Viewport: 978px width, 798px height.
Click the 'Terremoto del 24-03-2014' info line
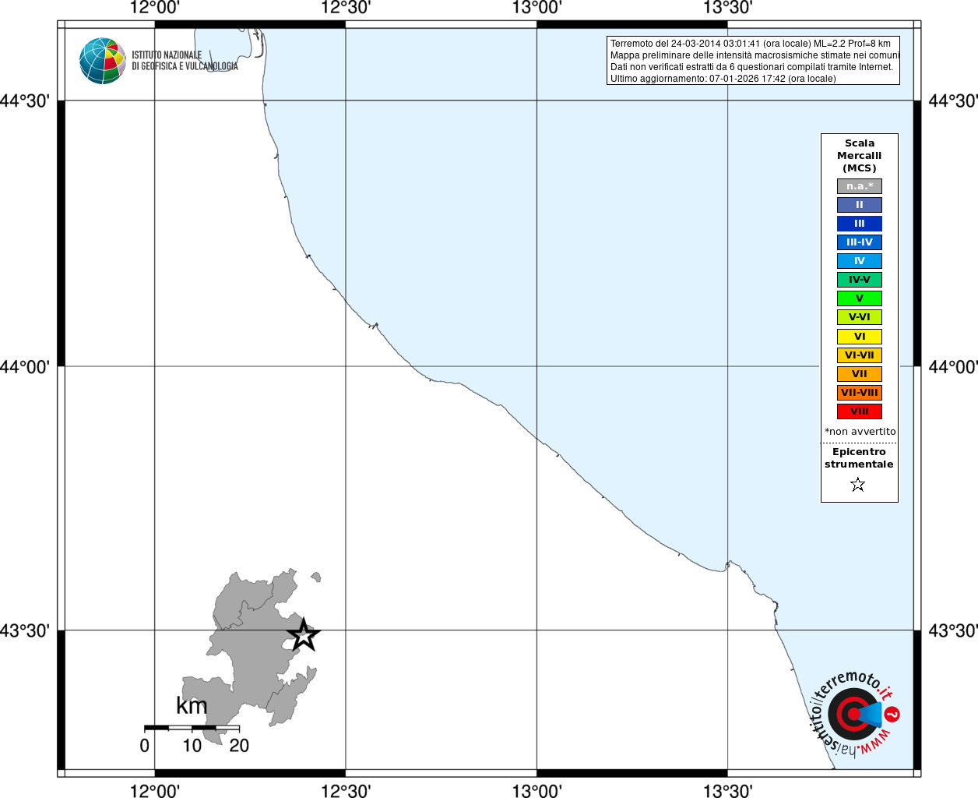[x=751, y=44]
